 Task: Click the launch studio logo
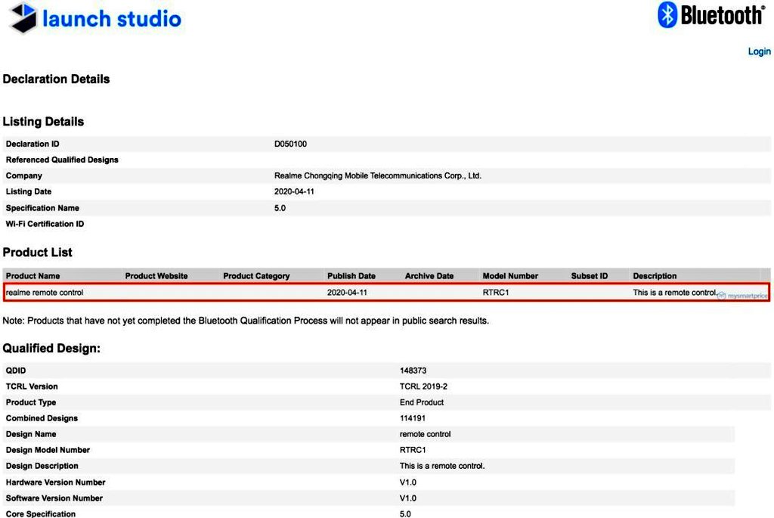pos(96,18)
